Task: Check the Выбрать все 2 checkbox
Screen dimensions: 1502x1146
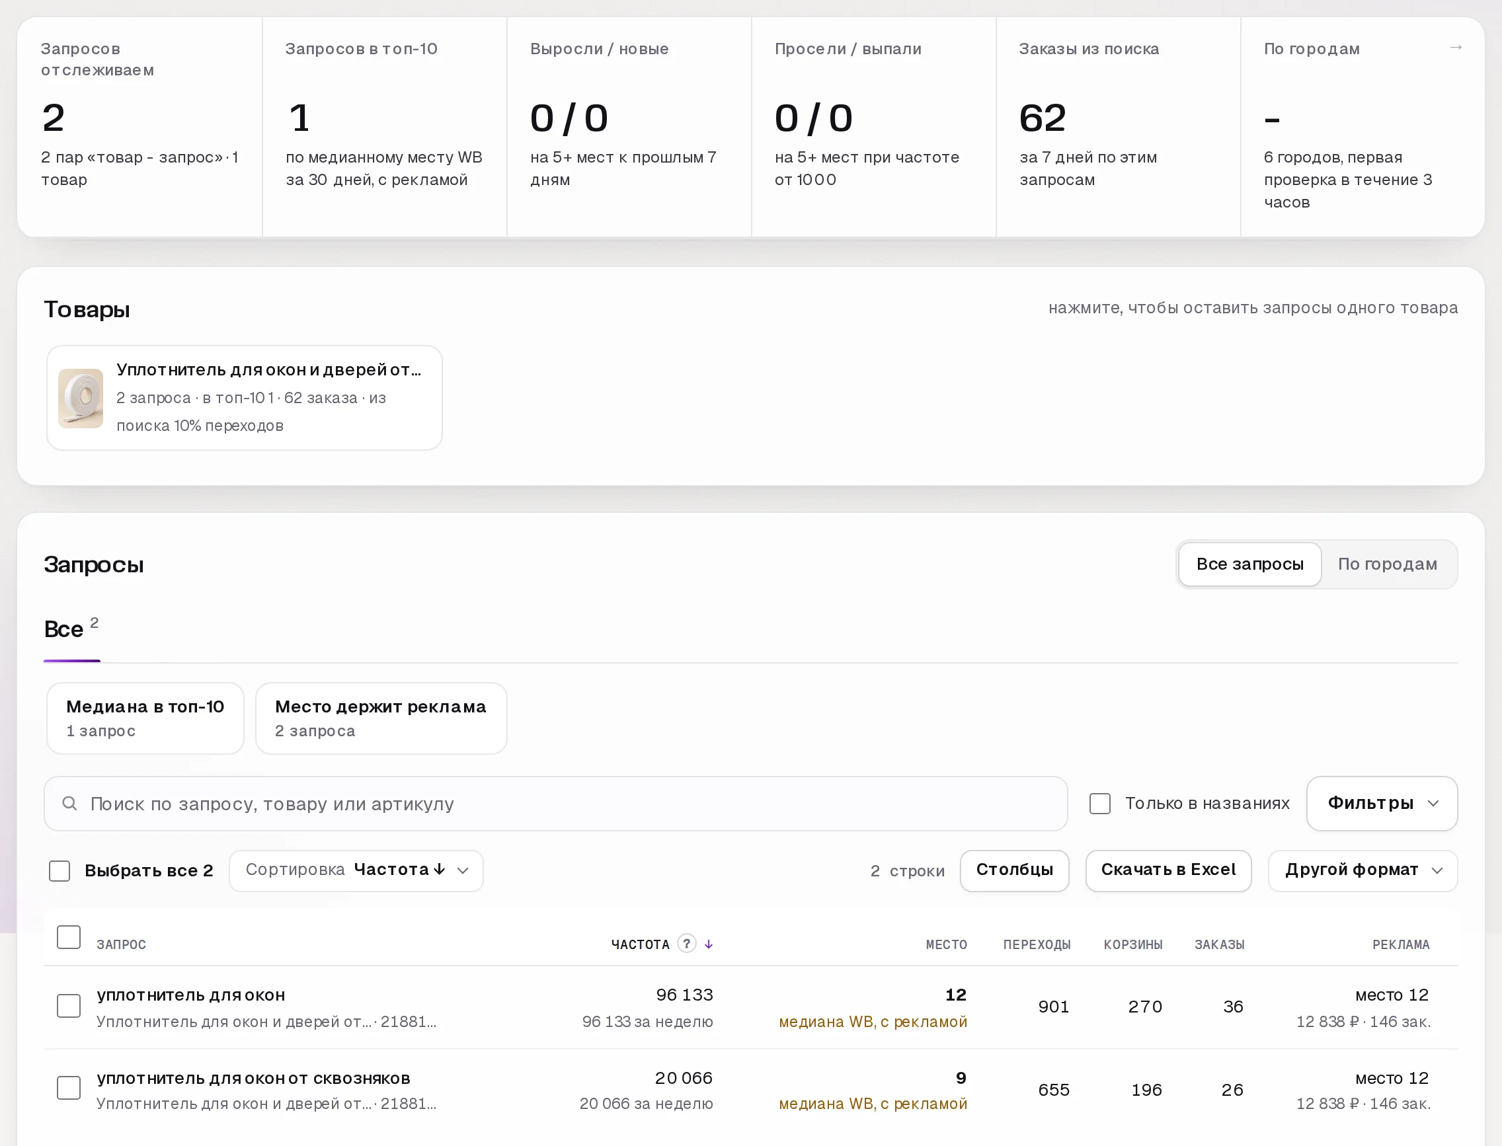Action: click(59, 871)
